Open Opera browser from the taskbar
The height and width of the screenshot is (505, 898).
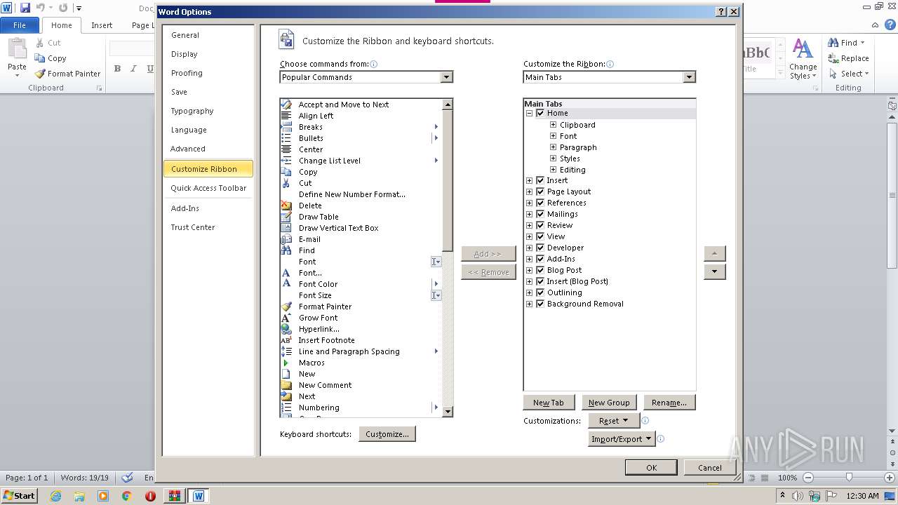point(150,496)
